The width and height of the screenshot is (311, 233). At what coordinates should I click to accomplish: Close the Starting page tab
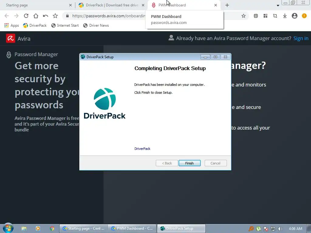(x=70, y=5)
